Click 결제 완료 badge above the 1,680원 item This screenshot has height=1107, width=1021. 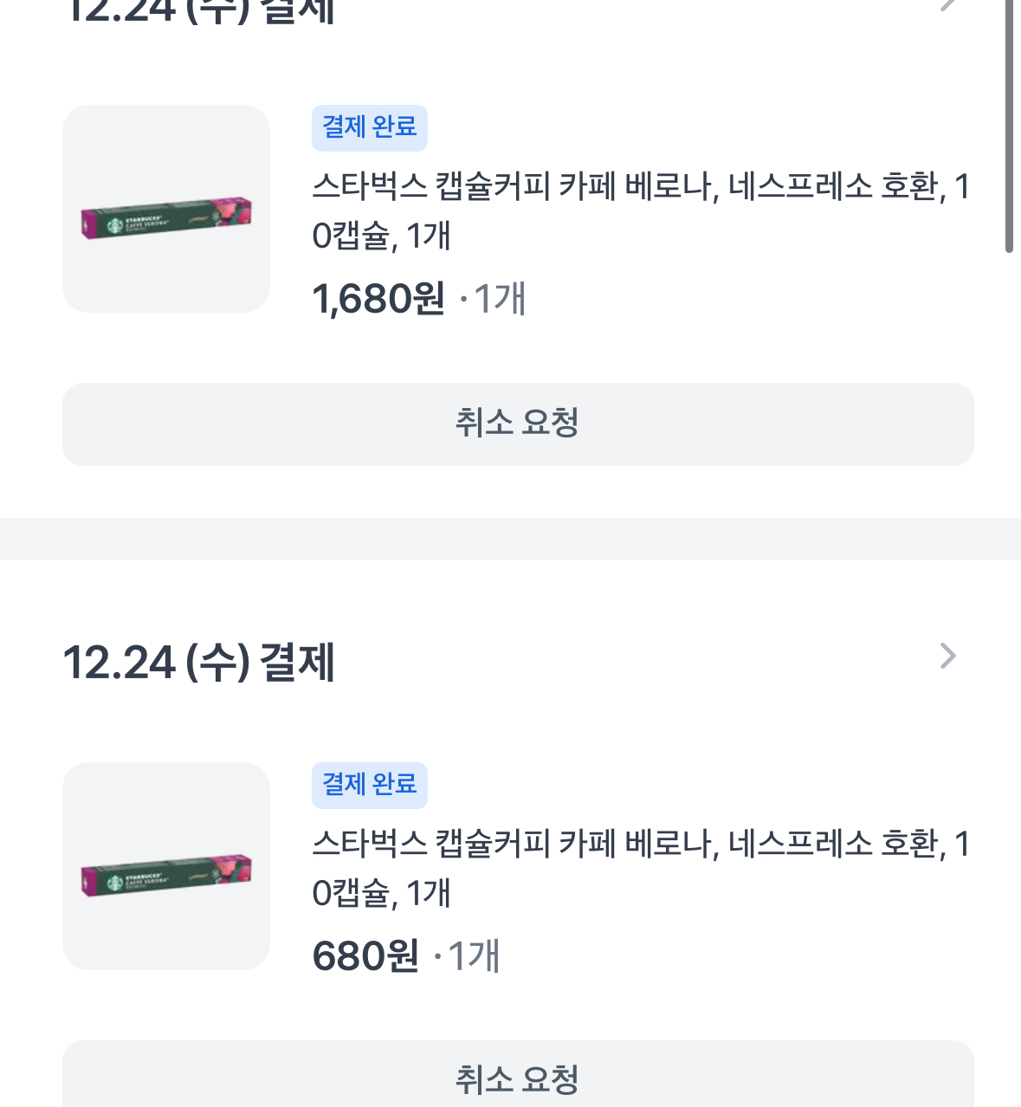pos(370,127)
